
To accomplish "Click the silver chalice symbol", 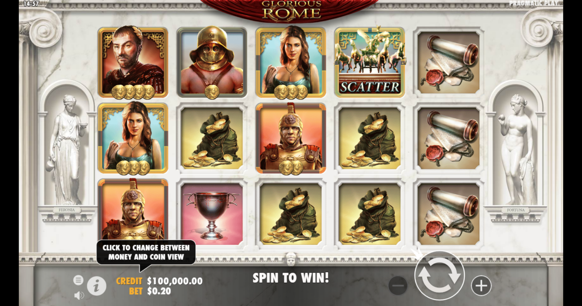I will point(212,214).
